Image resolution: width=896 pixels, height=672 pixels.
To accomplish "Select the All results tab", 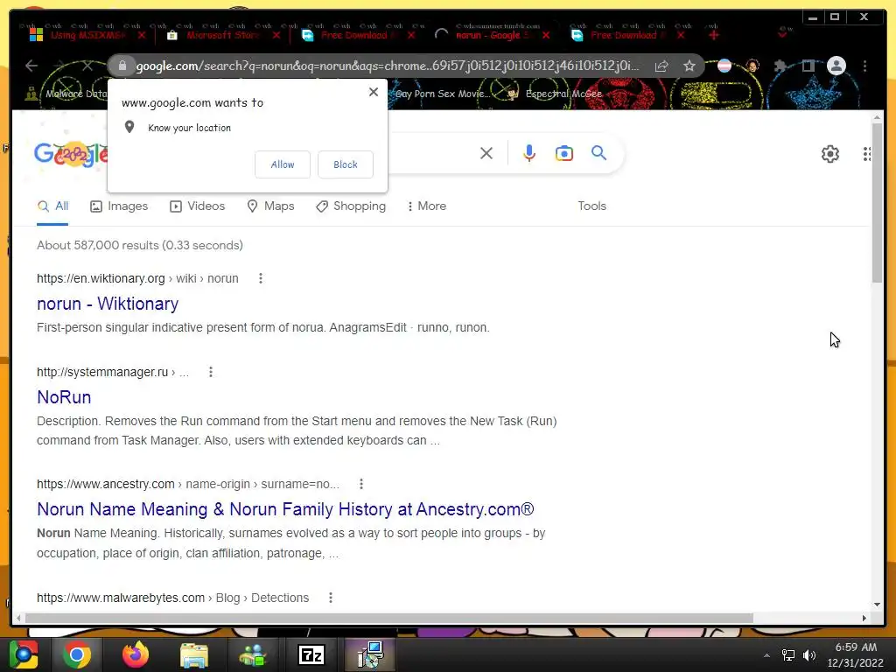I will pyautogui.click(x=52, y=206).
